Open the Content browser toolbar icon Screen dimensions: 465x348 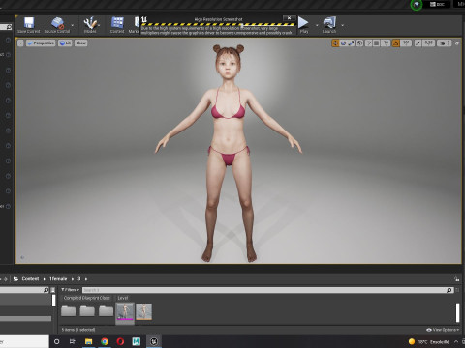(117, 25)
